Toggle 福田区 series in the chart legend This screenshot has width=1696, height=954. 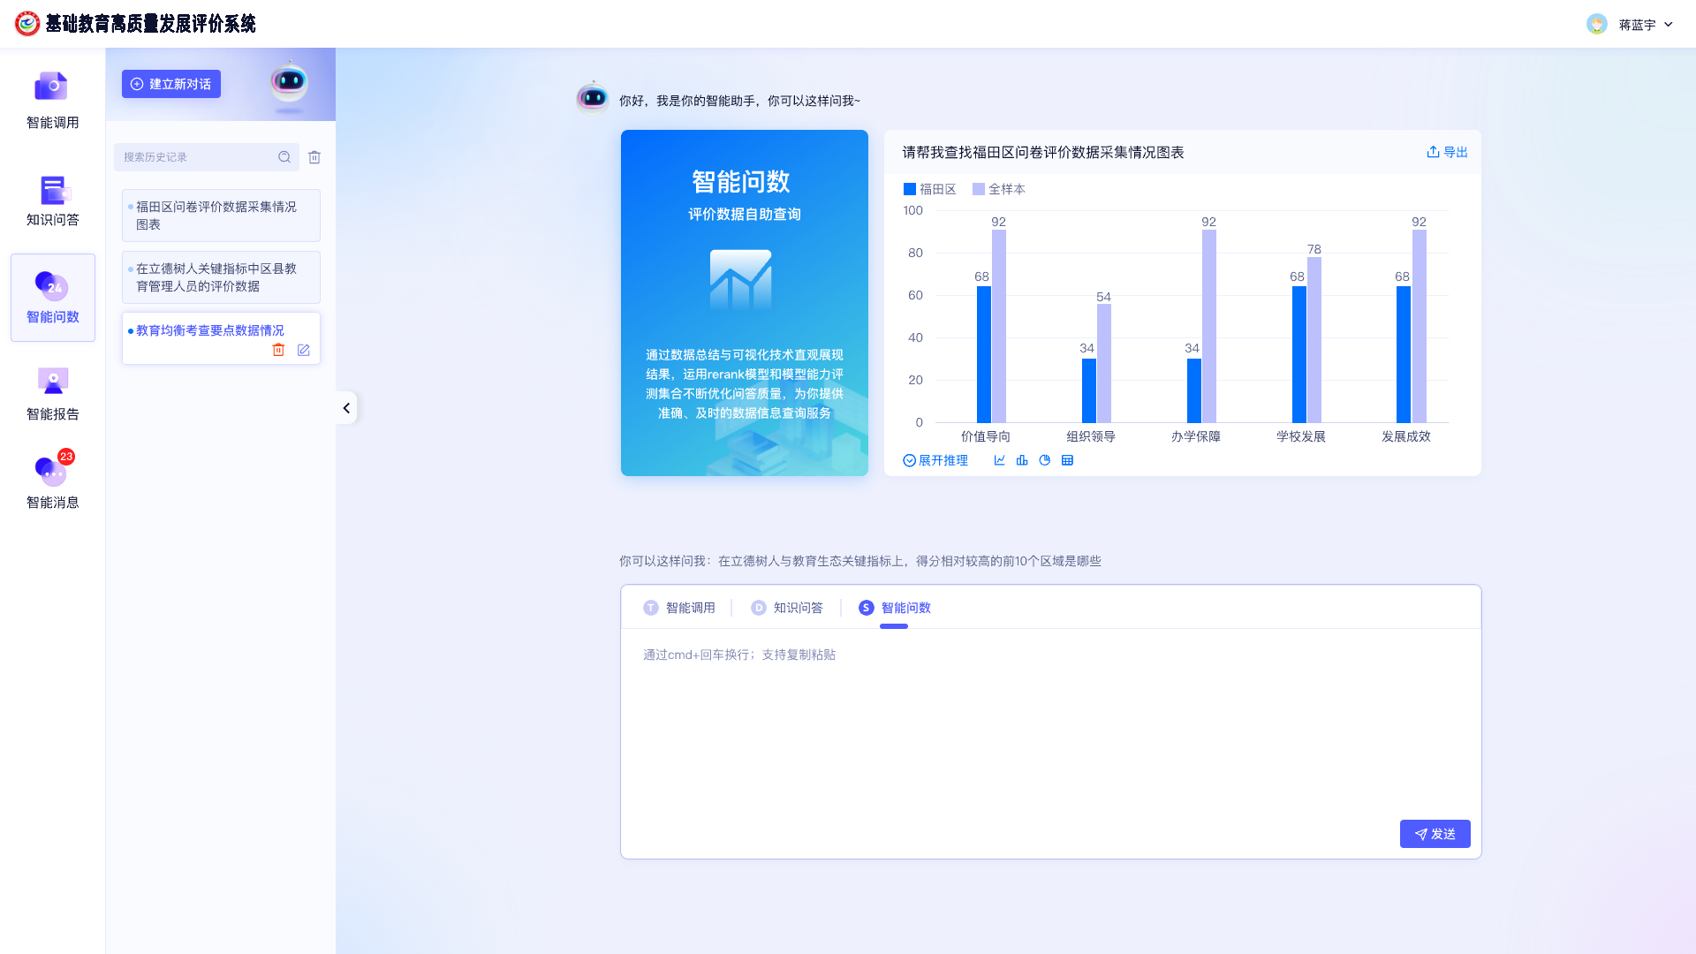(x=929, y=188)
